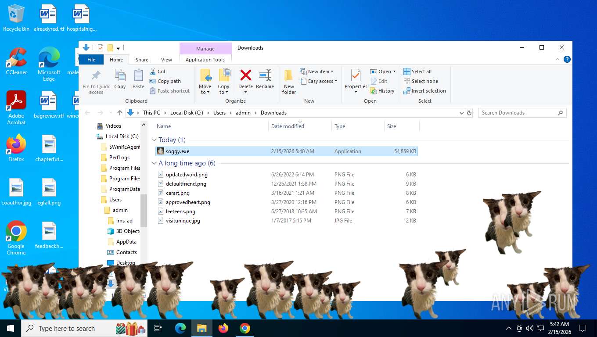Screen dimensions: 597x337
Task: Expand address bar history dropdown
Action: [461, 113]
